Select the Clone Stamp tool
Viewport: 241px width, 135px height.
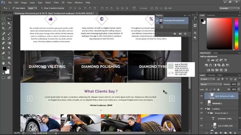point(3,38)
